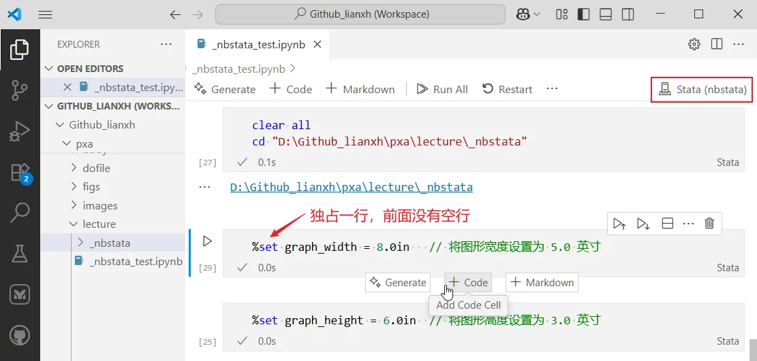The height and width of the screenshot is (361, 757).
Task: Click Generate between cells
Action: tap(399, 282)
